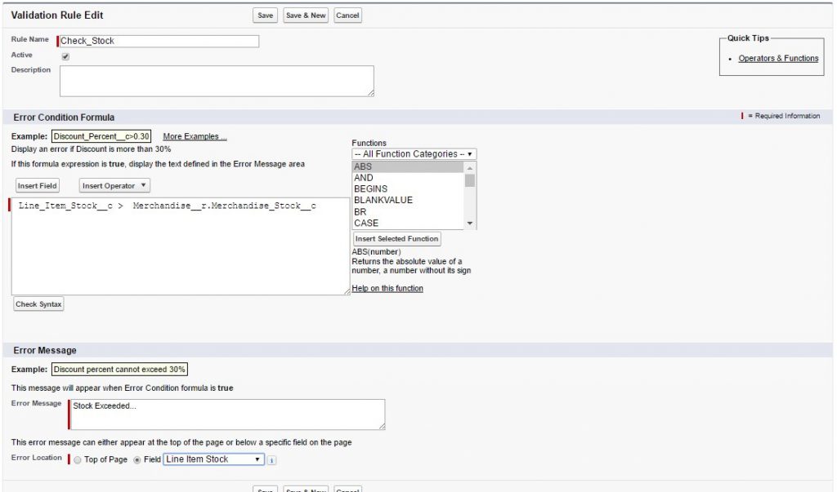Click the top Save & New button
Viewport: 837px width, 492px height.
coord(305,16)
